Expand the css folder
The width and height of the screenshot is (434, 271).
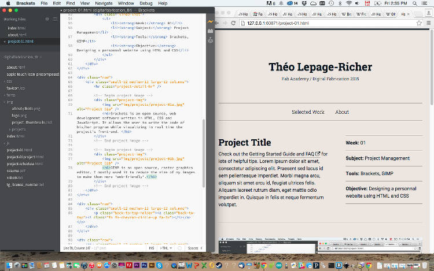[9, 81]
